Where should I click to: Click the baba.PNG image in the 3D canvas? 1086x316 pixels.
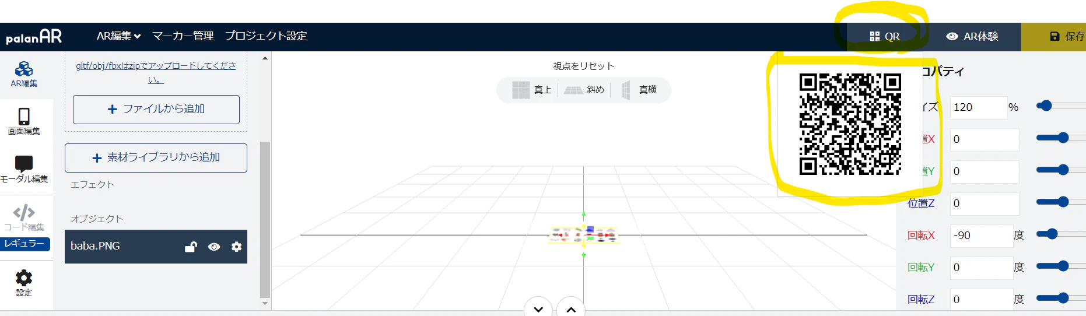click(583, 235)
